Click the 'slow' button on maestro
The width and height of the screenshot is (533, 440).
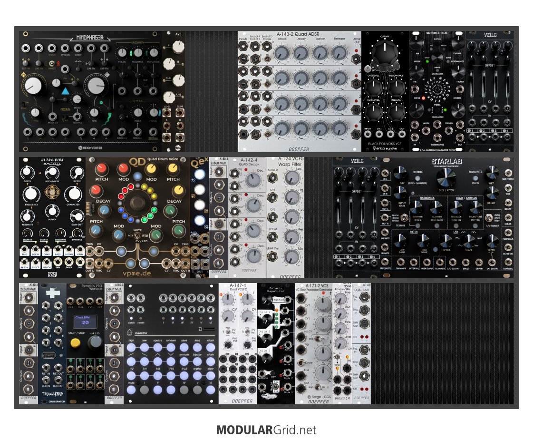(x=211, y=376)
